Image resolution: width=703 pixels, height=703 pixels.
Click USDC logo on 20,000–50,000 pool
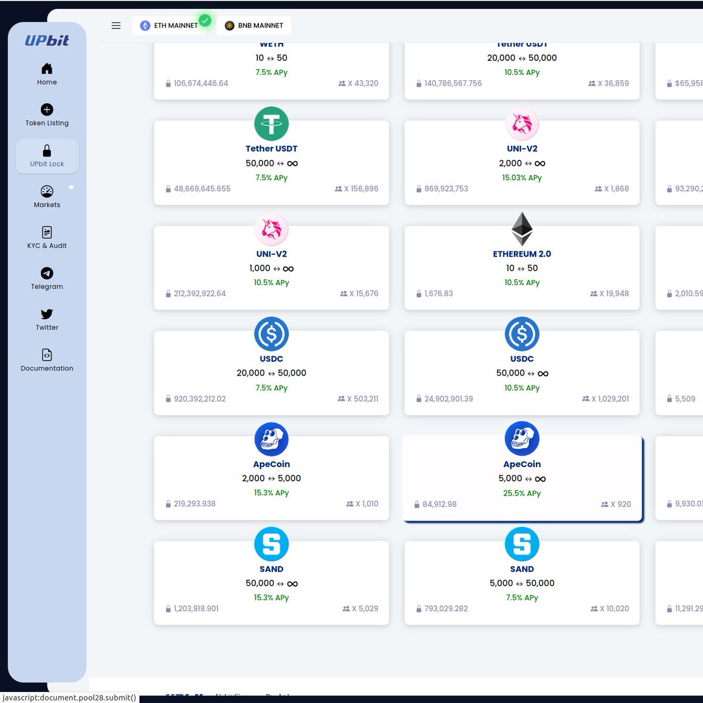(271, 334)
